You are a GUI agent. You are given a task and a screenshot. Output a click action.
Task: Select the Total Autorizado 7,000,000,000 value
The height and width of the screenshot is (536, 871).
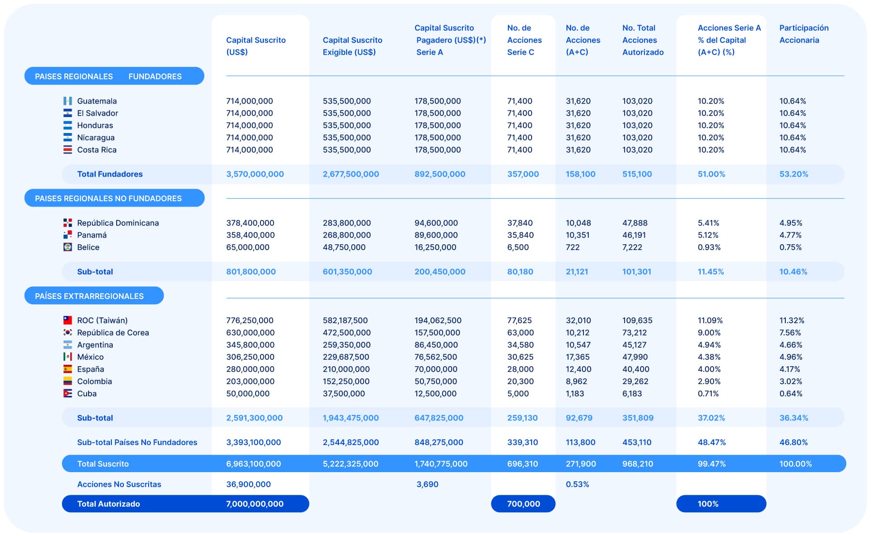pyautogui.click(x=255, y=504)
